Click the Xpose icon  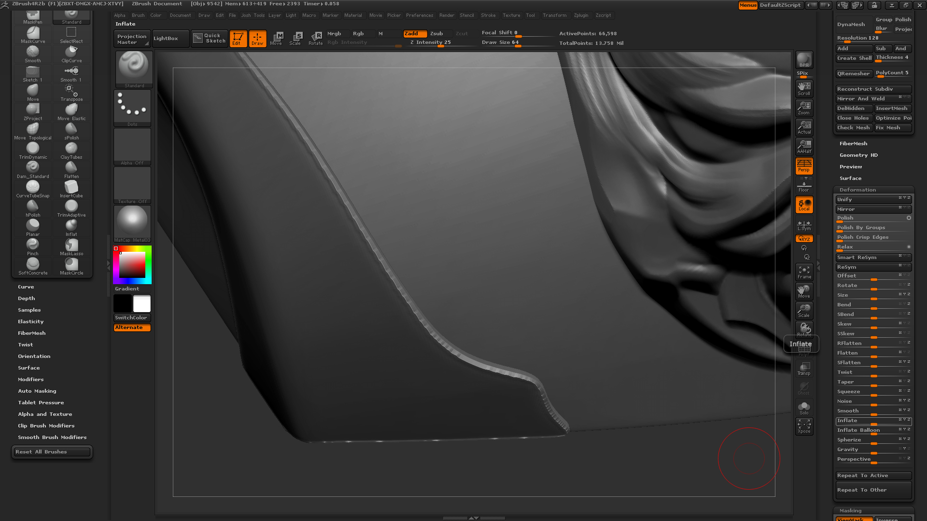click(x=804, y=426)
